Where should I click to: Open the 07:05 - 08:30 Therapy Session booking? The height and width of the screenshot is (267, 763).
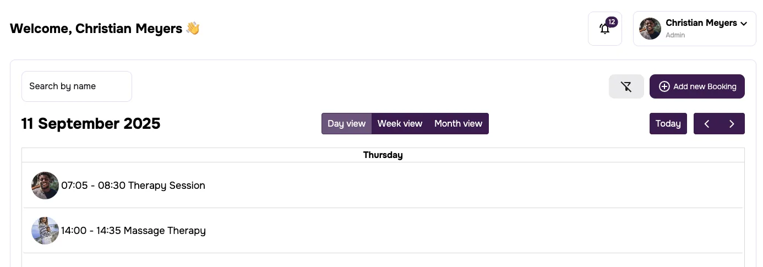coord(133,186)
